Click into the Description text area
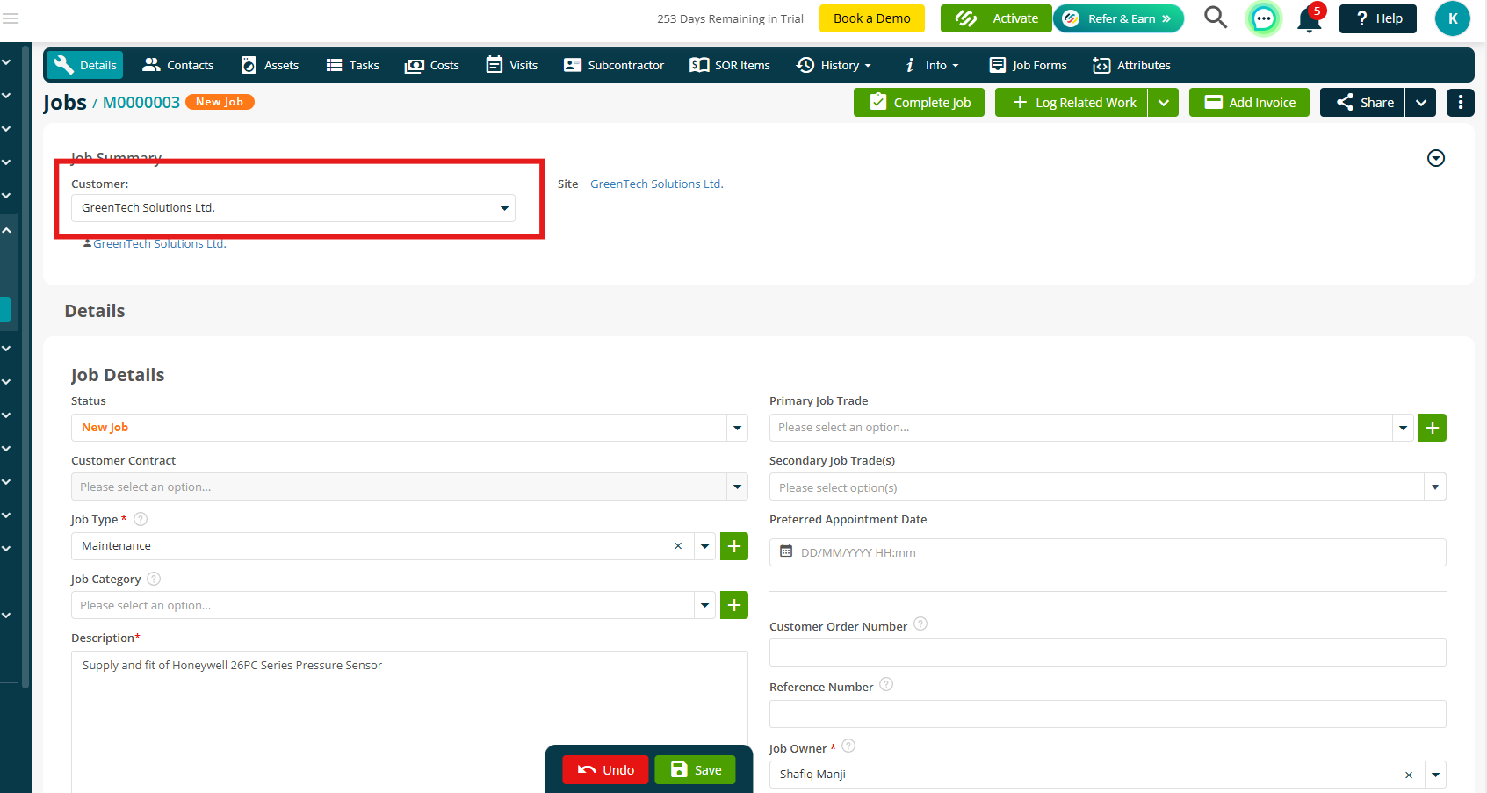 (x=409, y=722)
